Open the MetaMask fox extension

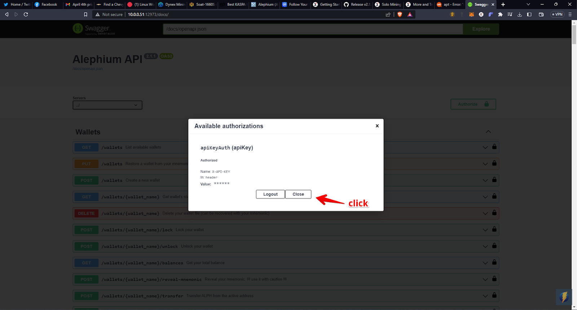(x=471, y=14)
